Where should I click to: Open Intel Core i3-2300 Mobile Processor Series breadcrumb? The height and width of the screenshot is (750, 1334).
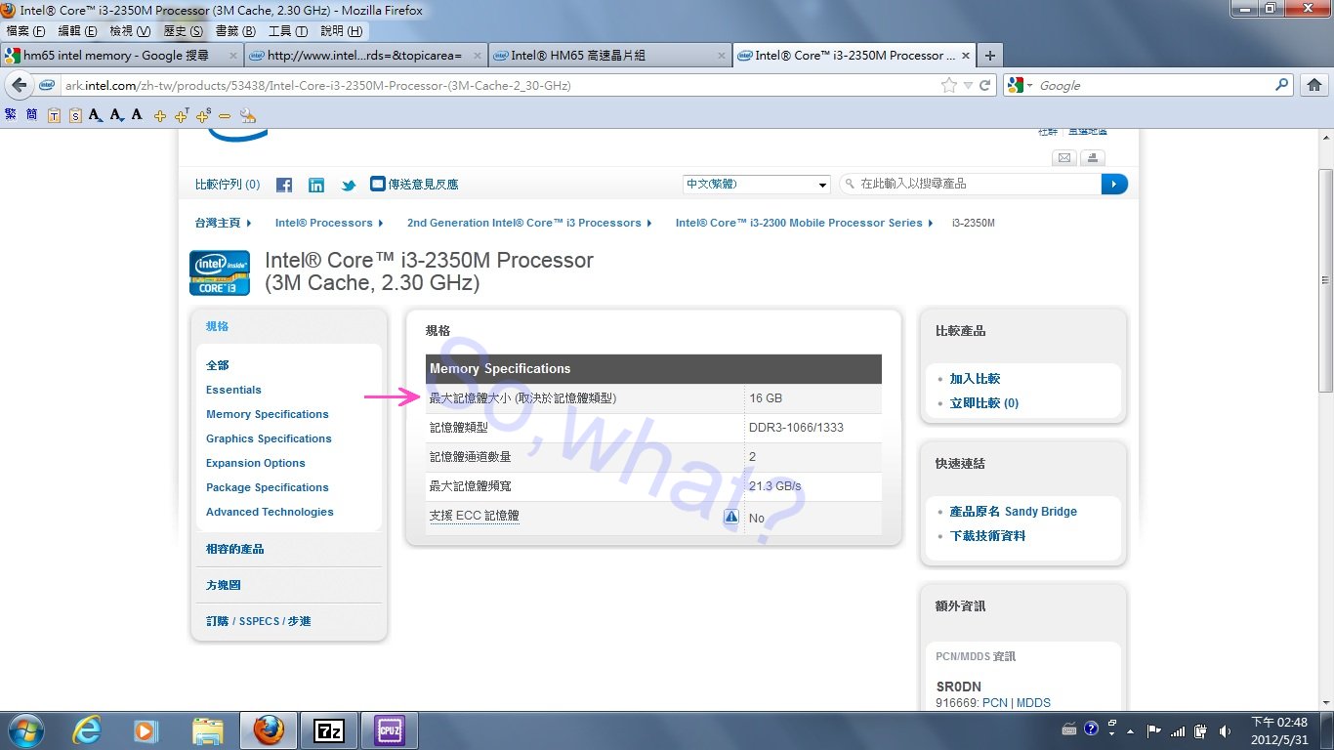tap(799, 223)
